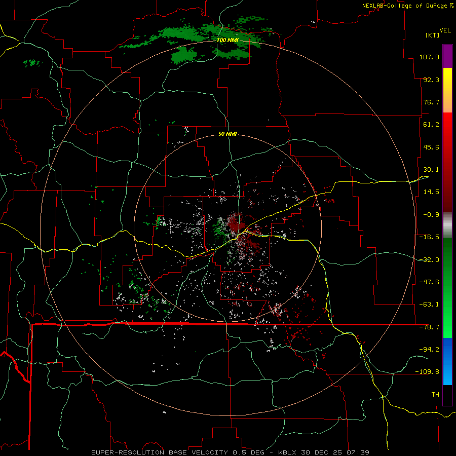Click the -94.2 value on velocity scale
The width and height of the screenshot is (456, 456).
click(429, 349)
